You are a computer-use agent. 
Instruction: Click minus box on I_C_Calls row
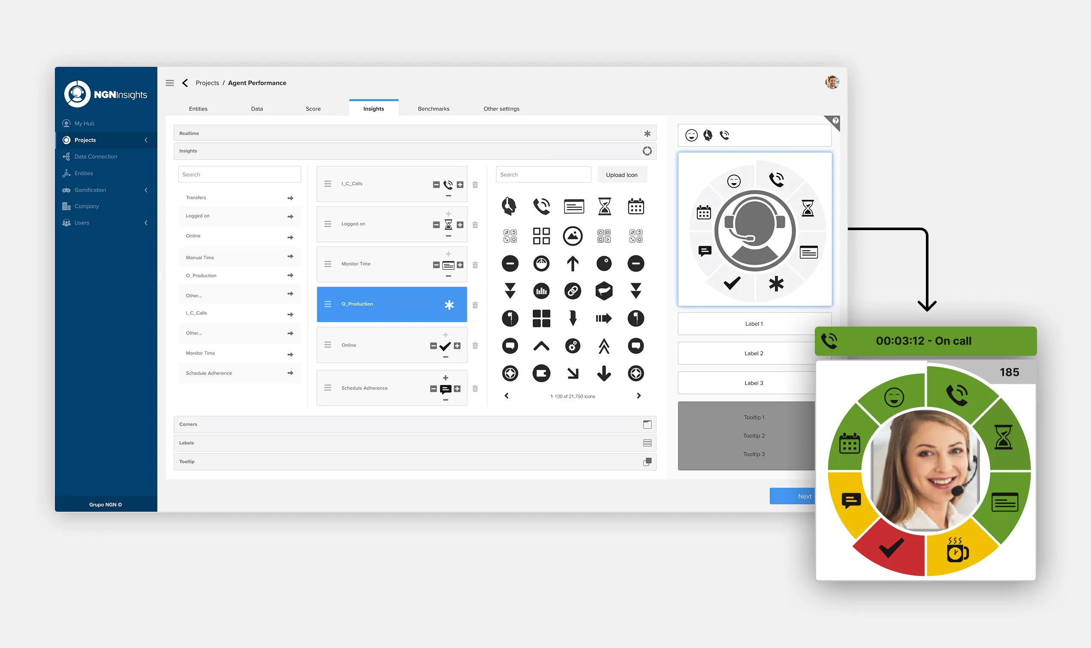[436, 185]
